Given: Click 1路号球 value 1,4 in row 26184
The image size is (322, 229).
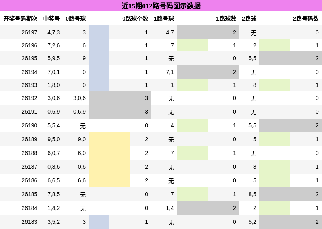Looking at the screenshot, I should (x=170, y=208).
